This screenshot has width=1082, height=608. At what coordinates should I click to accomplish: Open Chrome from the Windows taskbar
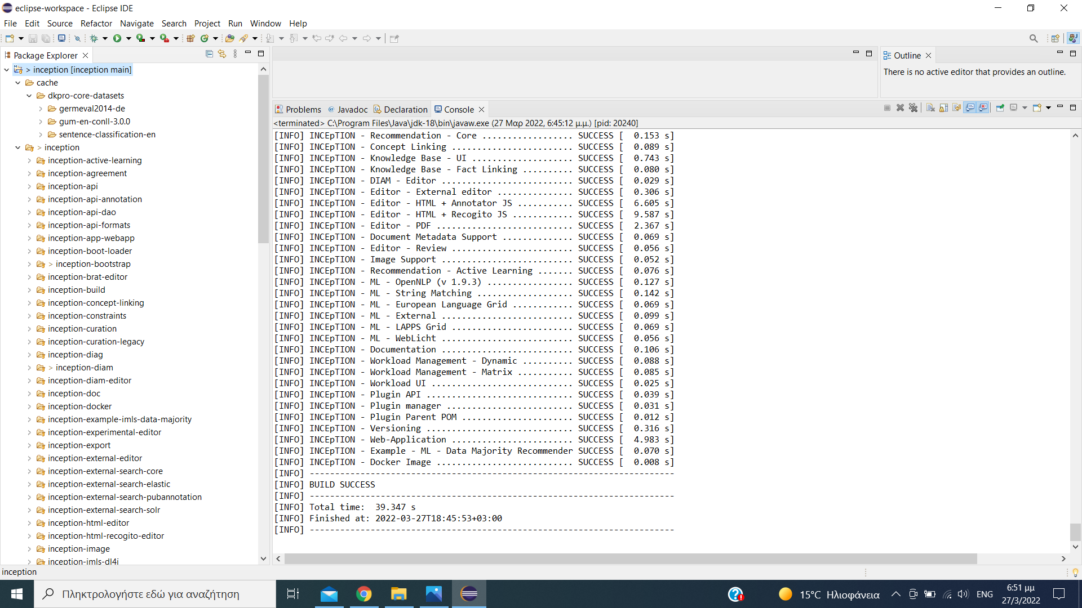point(364,594)
